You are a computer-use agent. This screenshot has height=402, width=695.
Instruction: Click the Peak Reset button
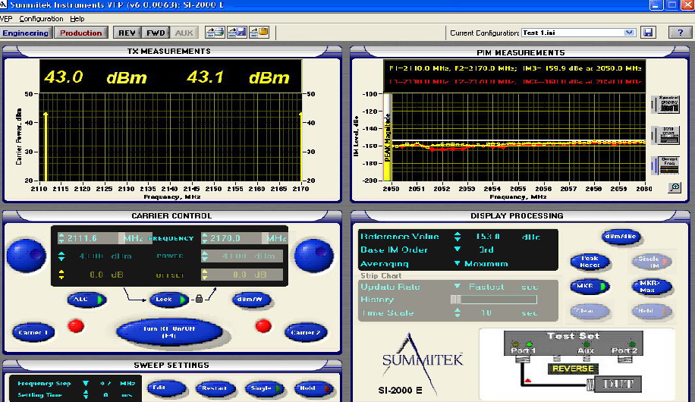point(590,262)
